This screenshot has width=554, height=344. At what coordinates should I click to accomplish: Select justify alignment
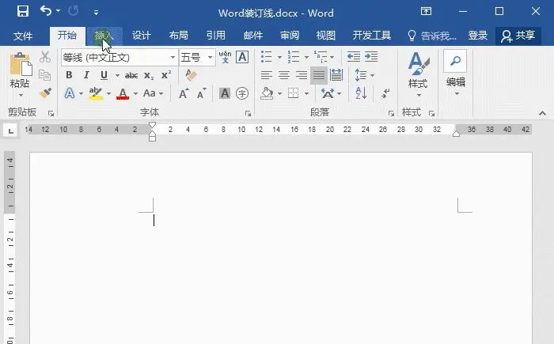(x=319, y=75)
